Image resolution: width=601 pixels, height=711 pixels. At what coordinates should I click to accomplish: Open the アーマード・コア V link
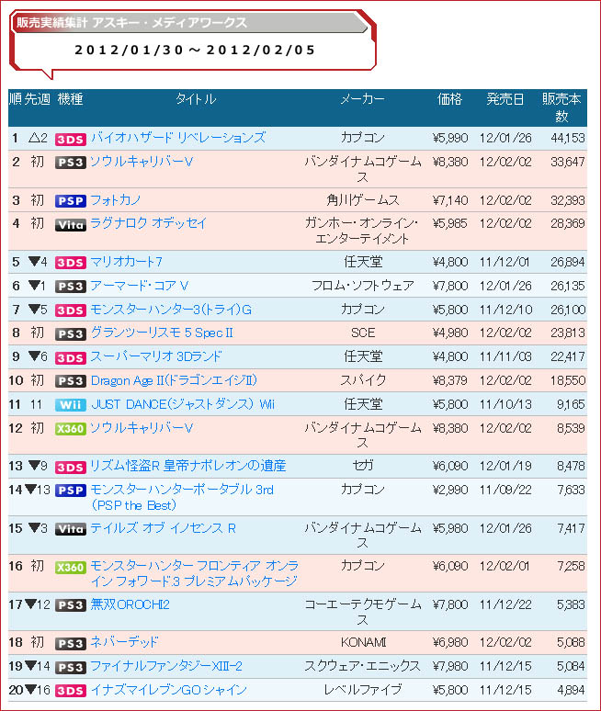click(x=140, y=286)
